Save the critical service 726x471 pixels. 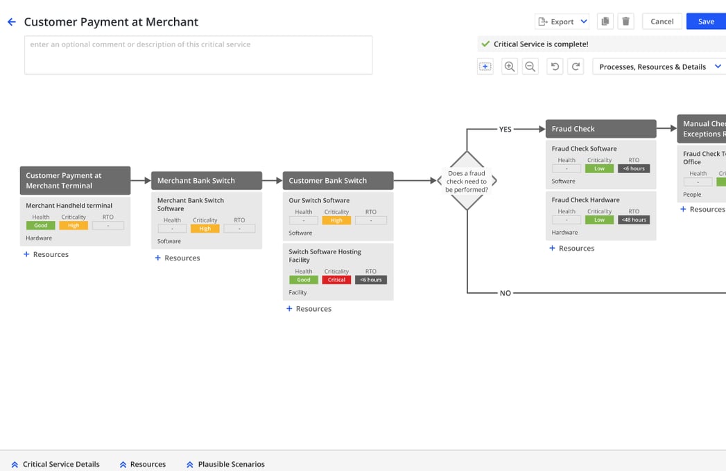pos(706,21)
